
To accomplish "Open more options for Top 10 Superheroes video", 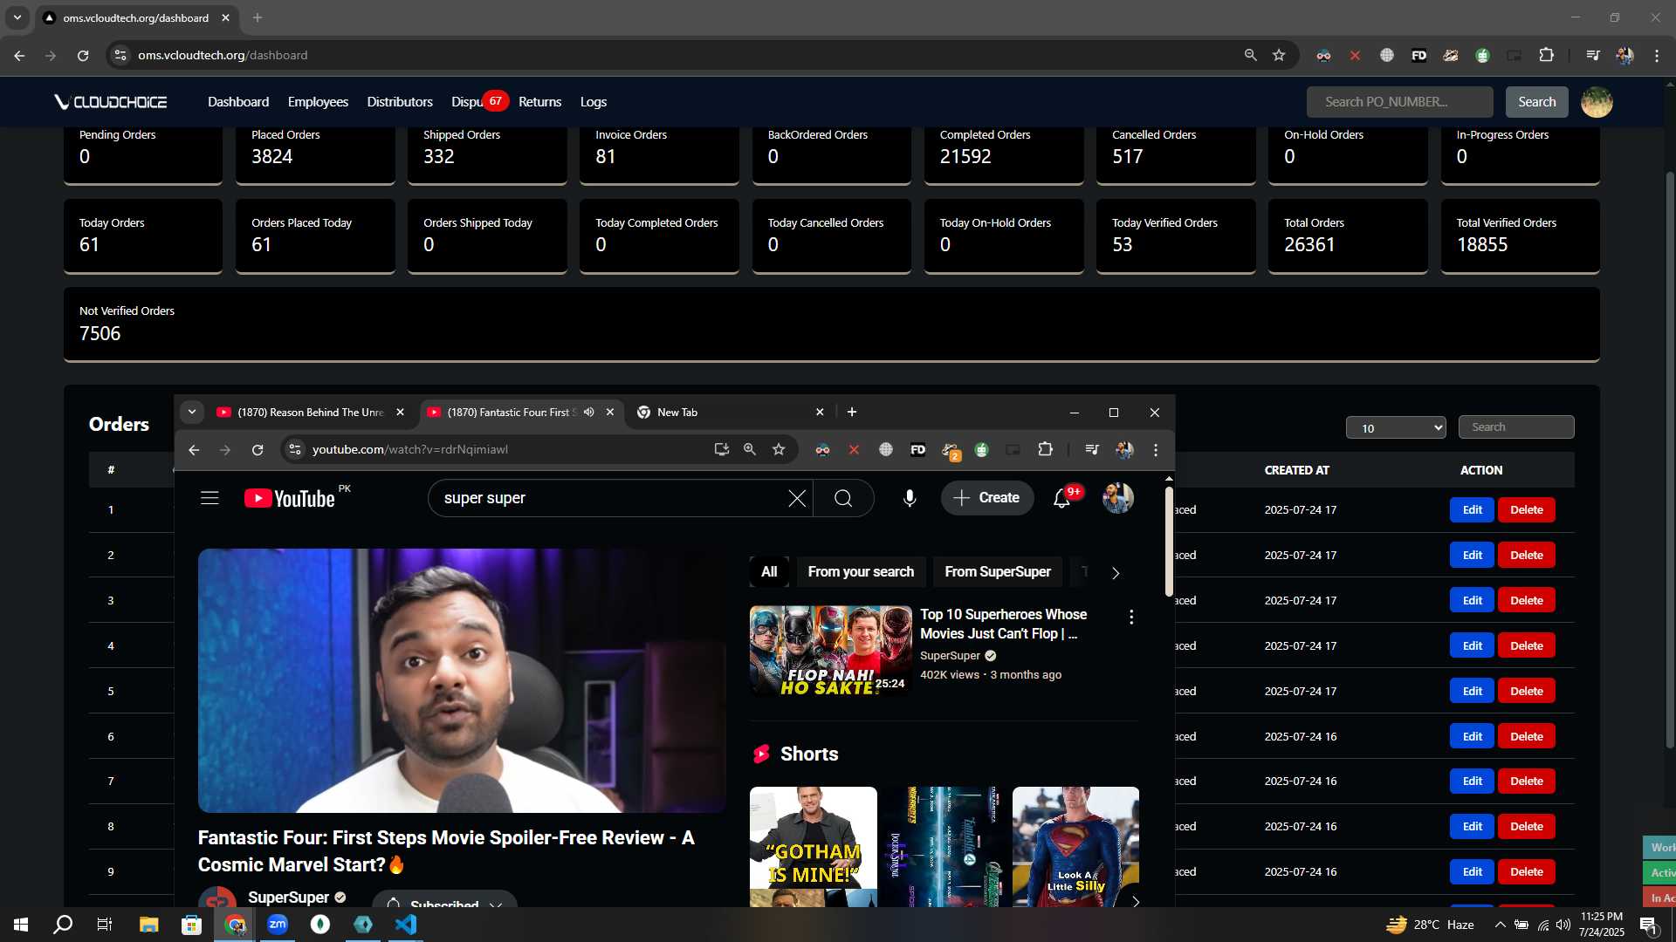I will click(1131, 617).
